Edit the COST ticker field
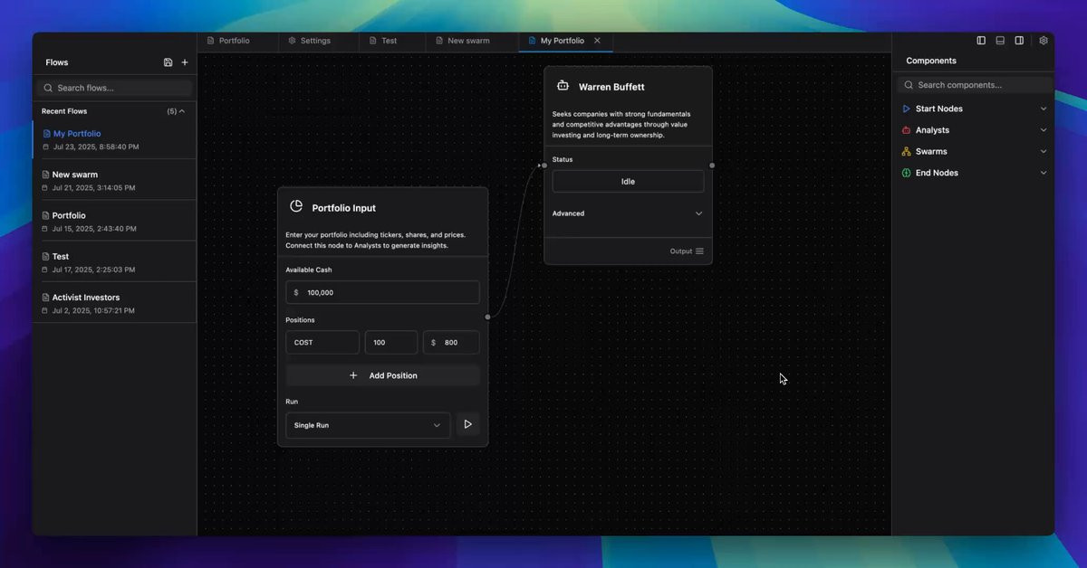Screen dimensions: 1087x568 pyautogui.click(x=322, y=343)
